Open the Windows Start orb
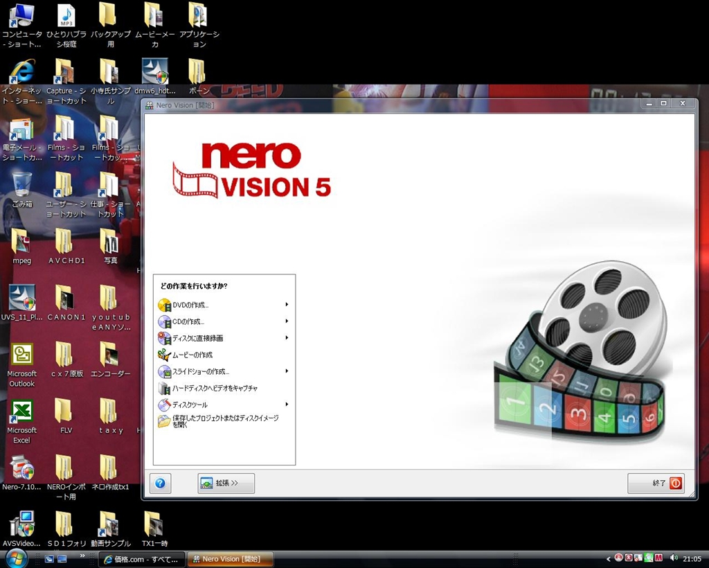Image resolution: width=709 pixels, height=568 pixels. (x=15, y=558)
